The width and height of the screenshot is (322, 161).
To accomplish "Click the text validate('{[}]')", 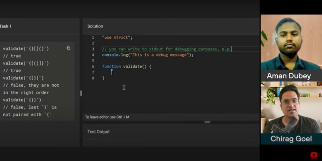I will [x=23, y=78].
